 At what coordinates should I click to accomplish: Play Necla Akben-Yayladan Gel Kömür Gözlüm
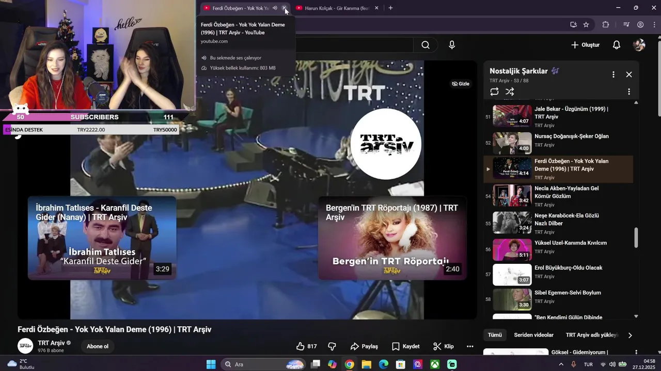pos(558,196)
